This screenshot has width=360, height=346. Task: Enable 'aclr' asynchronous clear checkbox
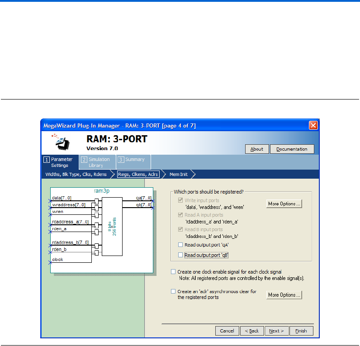click(x=173, y=291)
